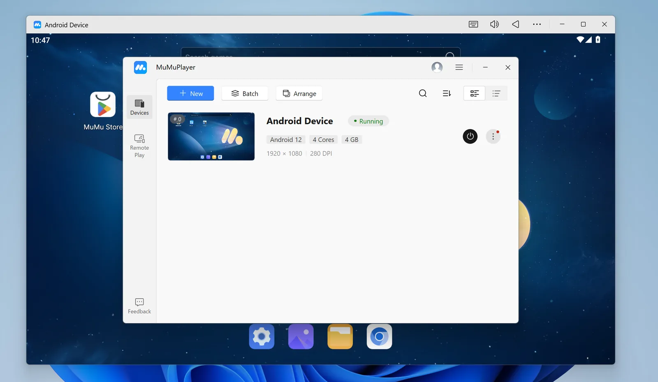Screen dimensions: 658x382
Task: Click the Running status badge
Action: 368,121
